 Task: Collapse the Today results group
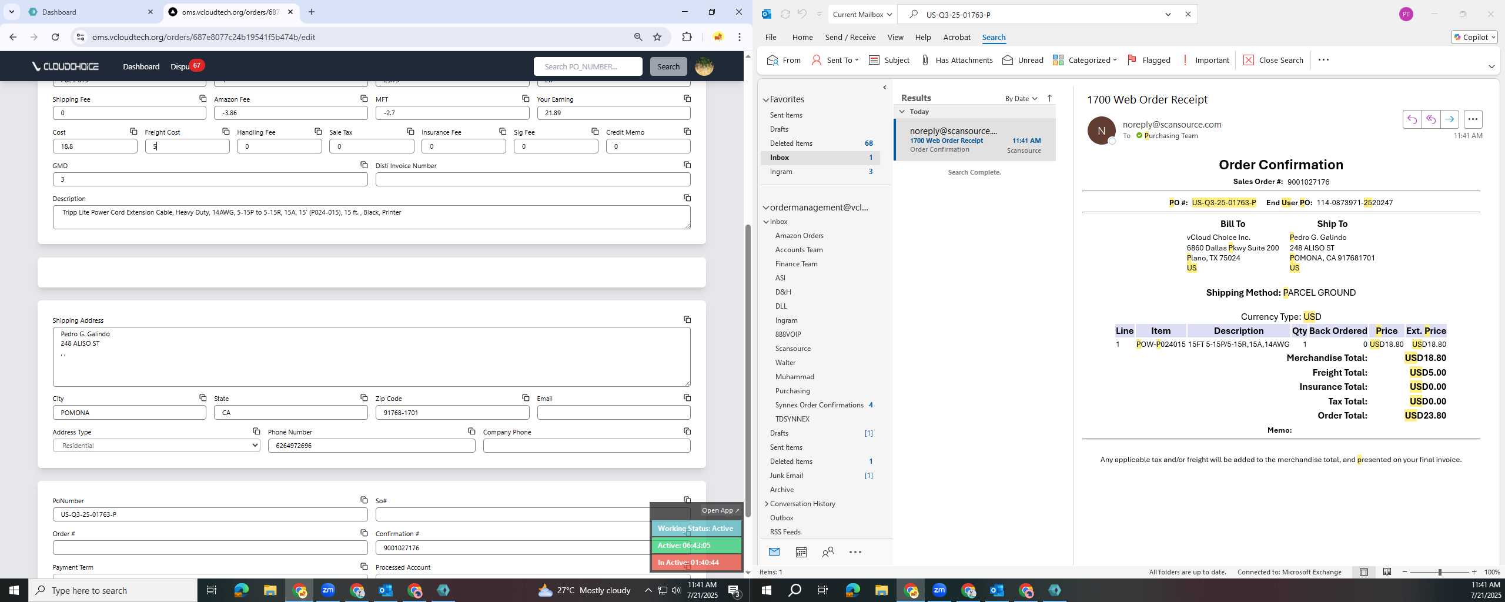pyautogui.click(x=902, y=112)
